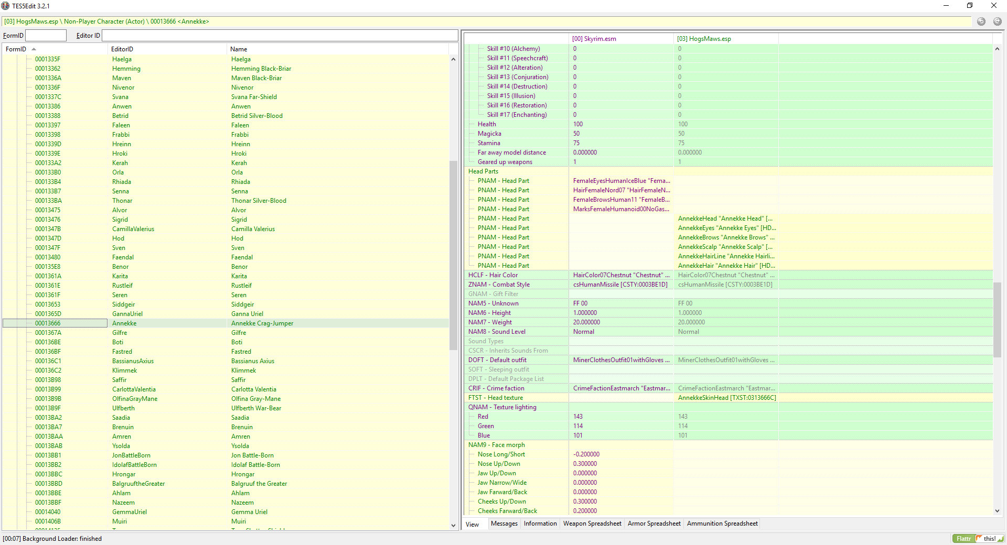
Task: Sort records by the EditorID column header
Action: tap(167, 49)
